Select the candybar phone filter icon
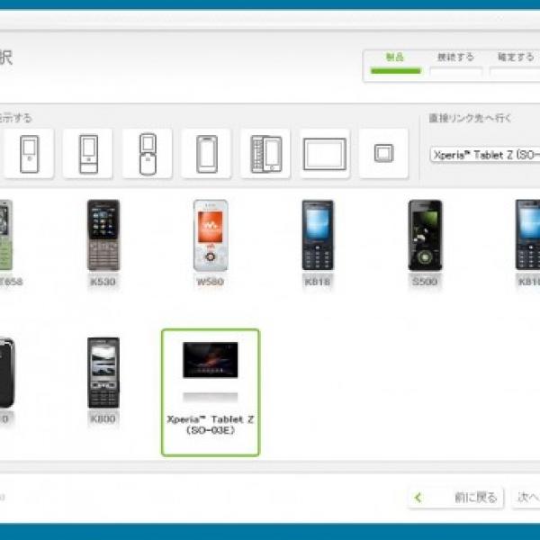The image size is (540, 540). pyautogui.click(x=30, y=154)
